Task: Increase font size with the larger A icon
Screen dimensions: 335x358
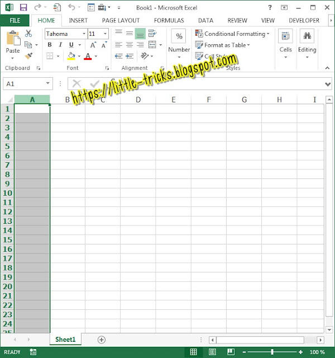Action: click(93, 45)
